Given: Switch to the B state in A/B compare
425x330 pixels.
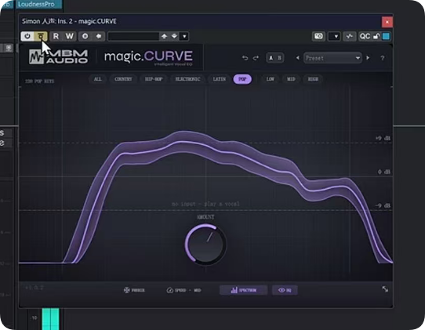Looking at the screenshot, I should click(279, 58).
